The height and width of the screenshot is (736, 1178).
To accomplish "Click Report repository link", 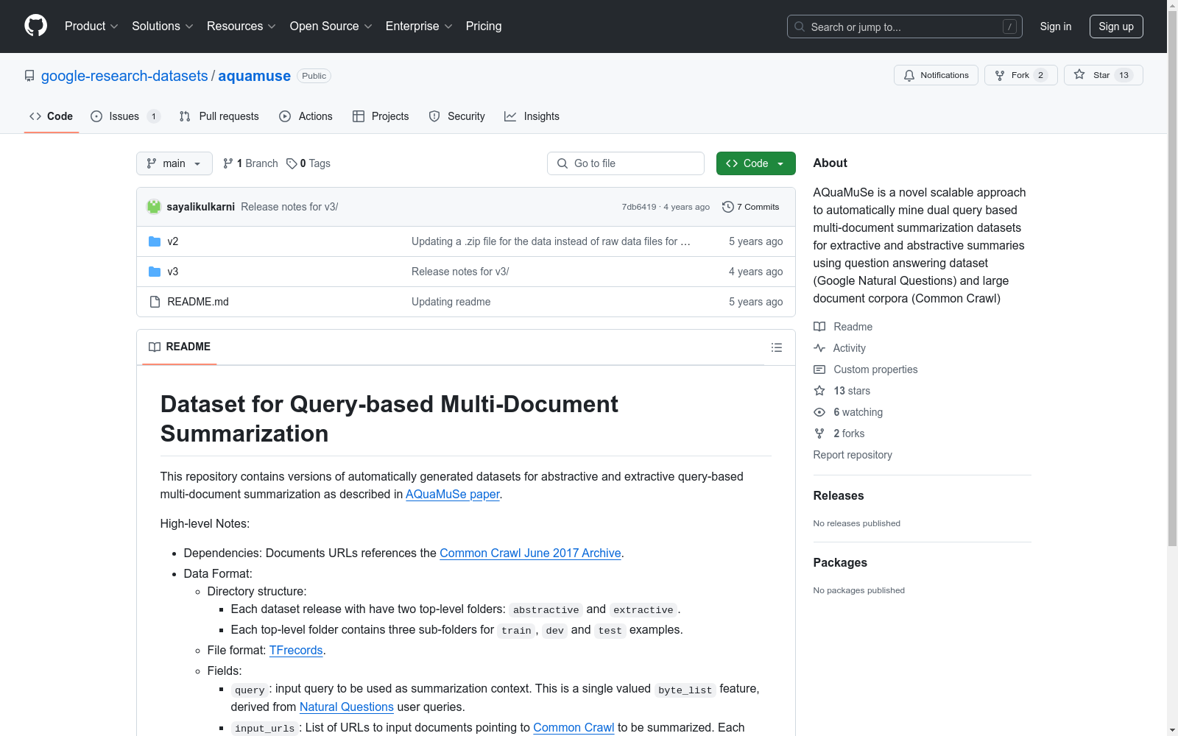I will pyautogui.click(x=853, y=455).
